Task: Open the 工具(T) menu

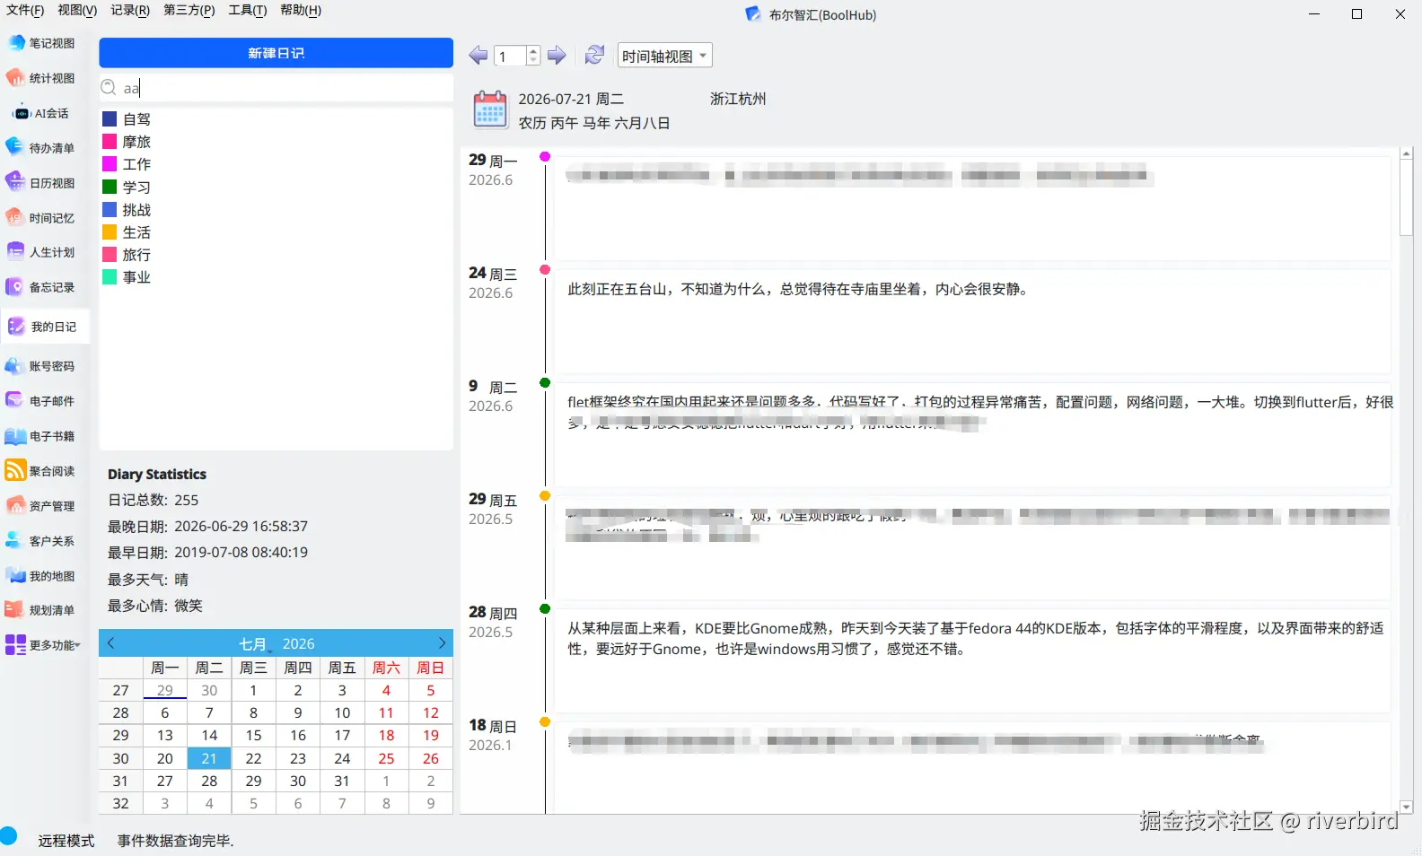Action: coord(248,10)
